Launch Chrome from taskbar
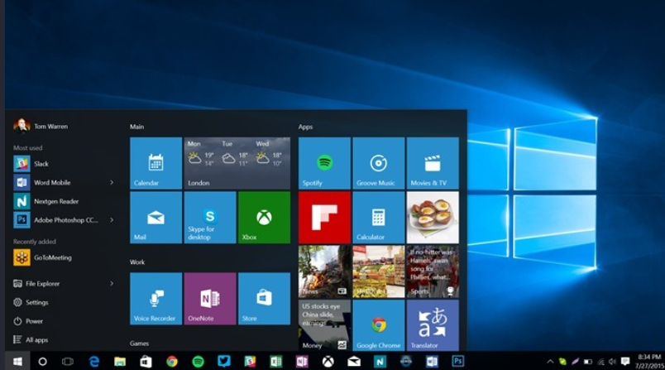This screenshot has height=370, width=665. 172,362
